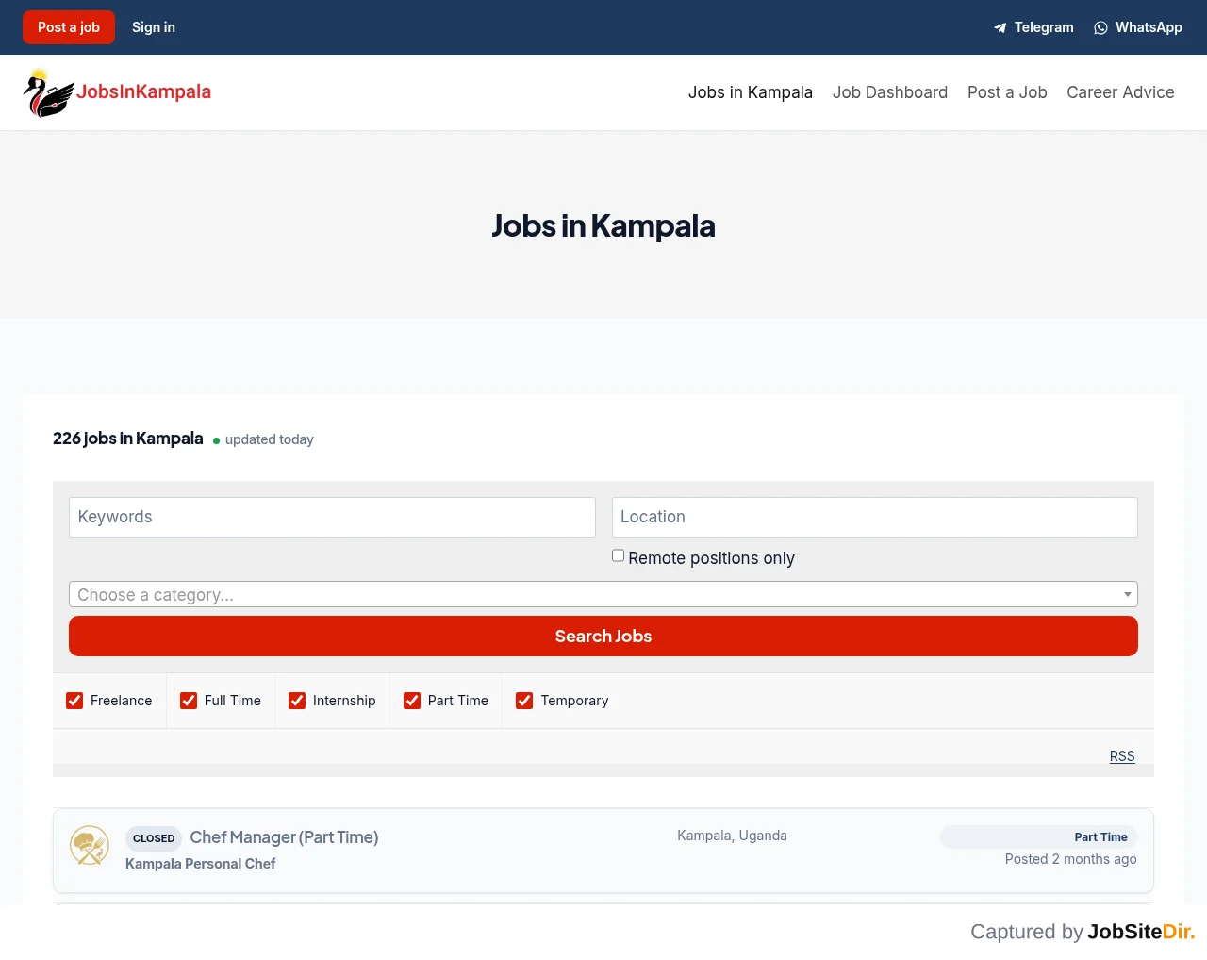Toggle the Remote positions only checkbox
This screenshot has width=1207, height=960.
[x=619, y=555]
